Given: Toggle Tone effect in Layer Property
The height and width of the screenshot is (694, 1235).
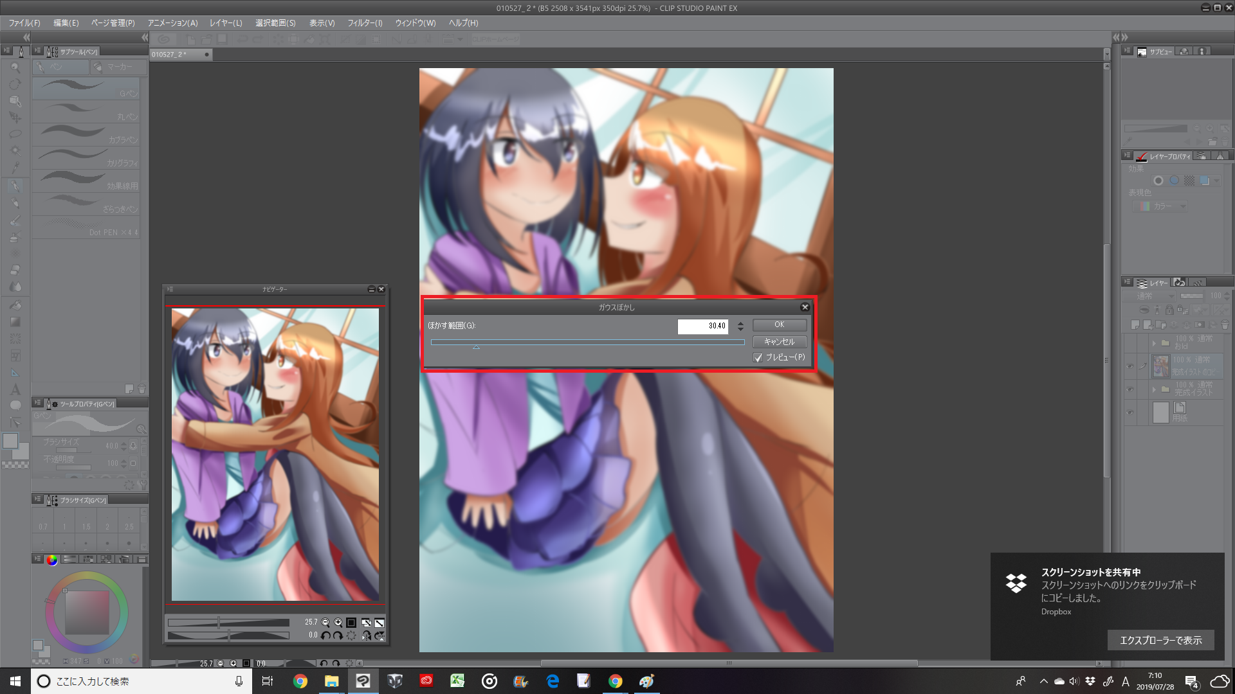Looking at the screenshot, I should [1189, 181].
